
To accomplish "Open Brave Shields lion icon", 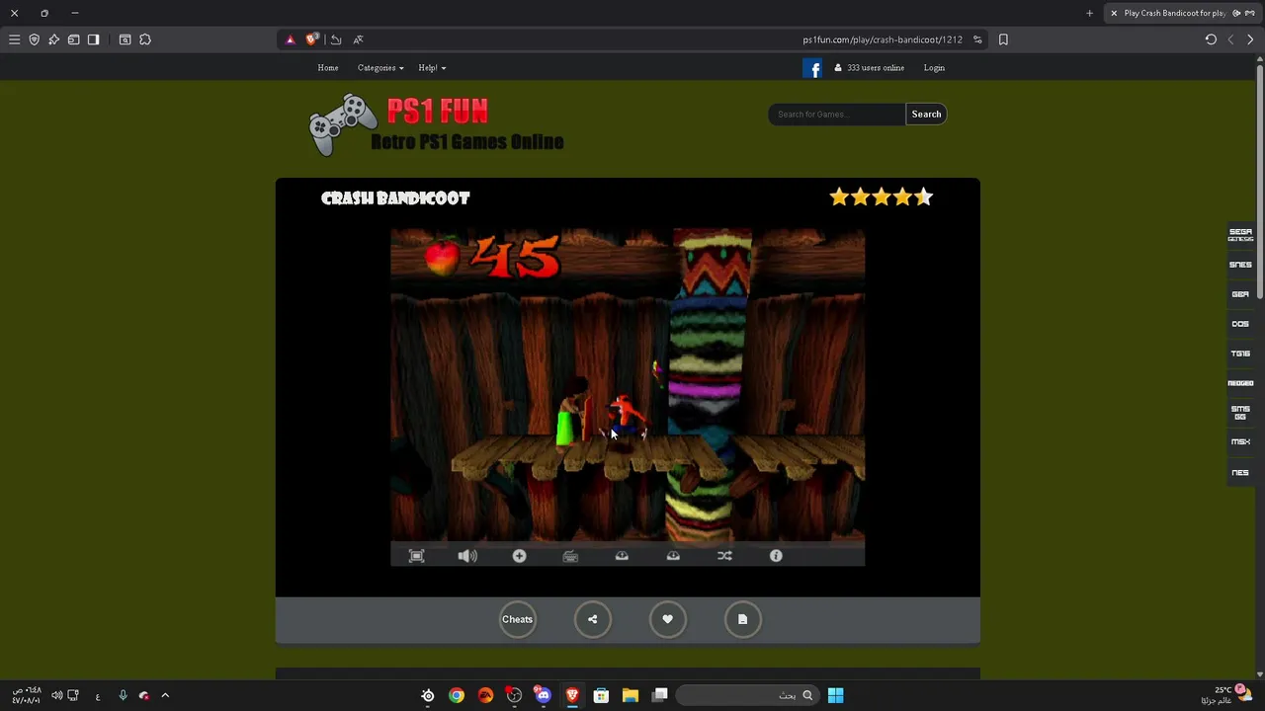I will tap(312, 39).
